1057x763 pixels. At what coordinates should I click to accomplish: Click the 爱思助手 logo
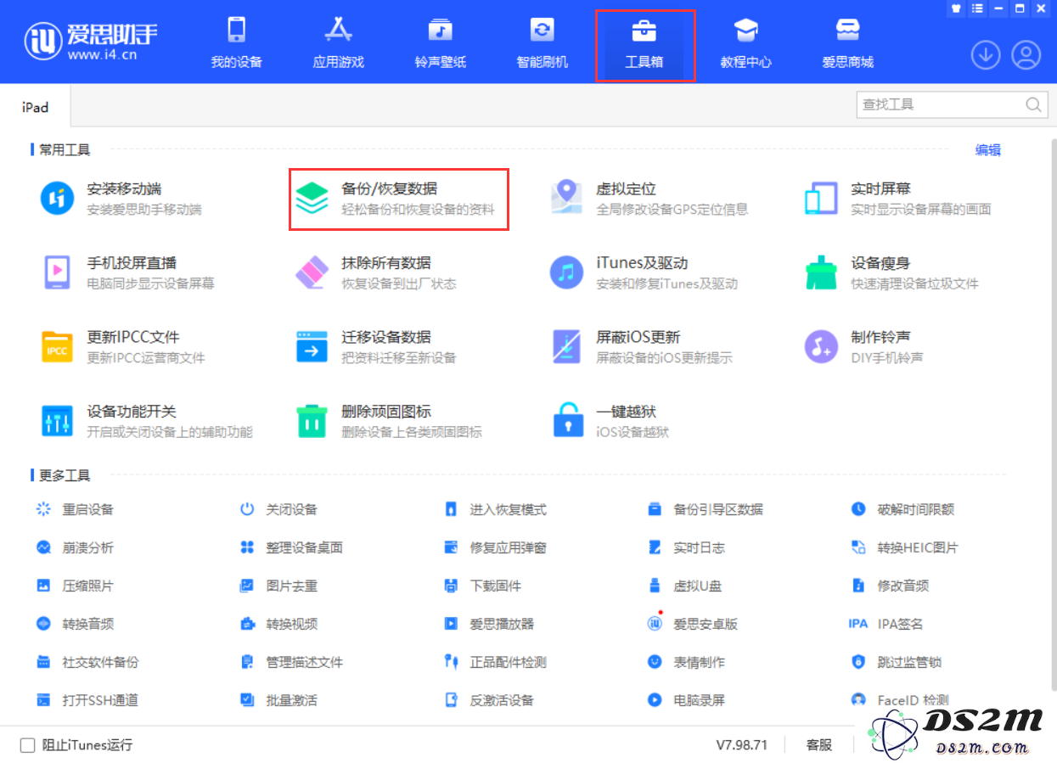click(x=92, y=42)
